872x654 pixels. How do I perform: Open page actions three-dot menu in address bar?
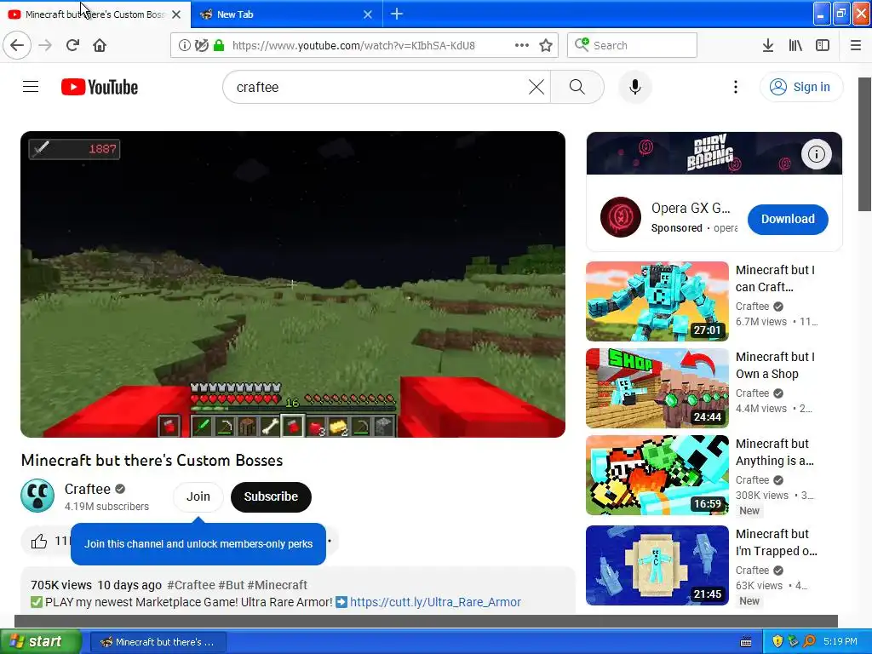522,45
